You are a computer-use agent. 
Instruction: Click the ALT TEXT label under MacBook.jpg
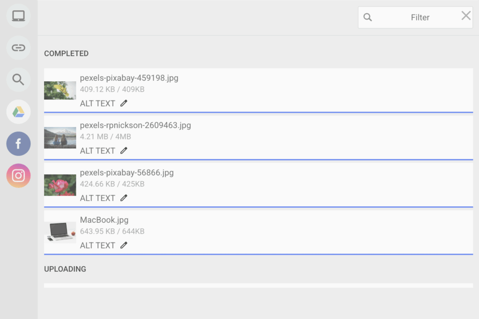97,245
